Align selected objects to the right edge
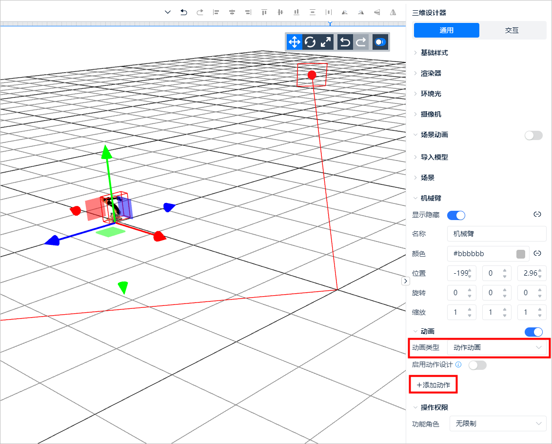 tap(248, 12)
